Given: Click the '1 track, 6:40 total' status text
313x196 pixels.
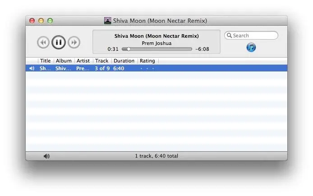Looking at the screenshot, I should (156, 156).
